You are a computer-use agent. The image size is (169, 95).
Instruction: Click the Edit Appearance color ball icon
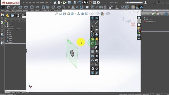pos(102,14)
